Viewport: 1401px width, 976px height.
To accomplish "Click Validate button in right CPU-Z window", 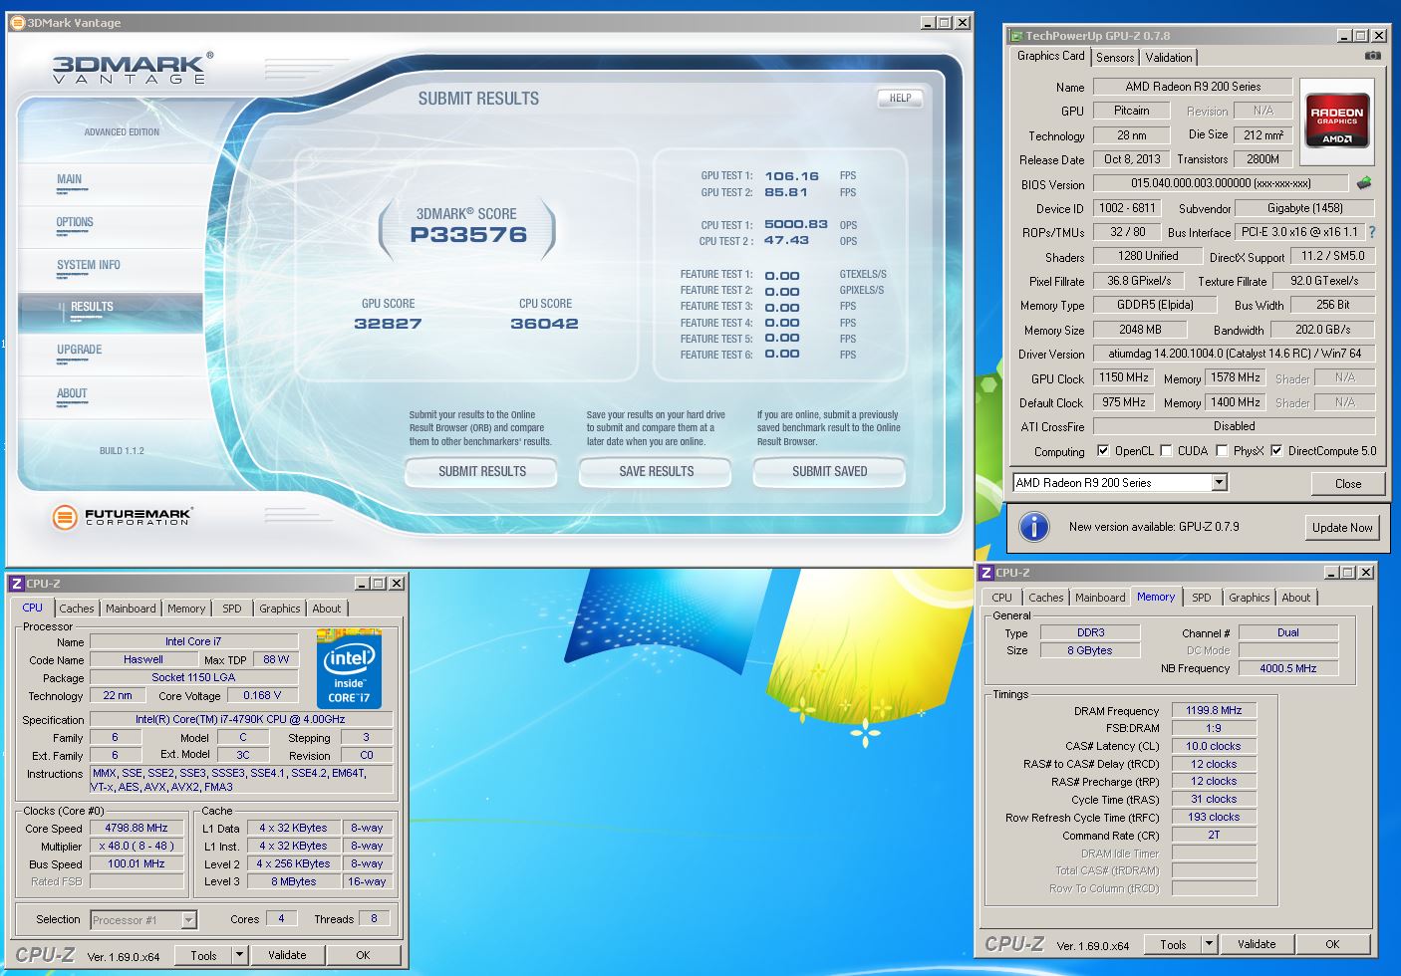I will click(1257, 944).
